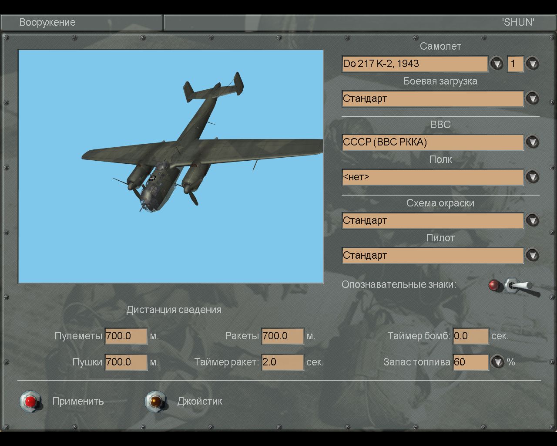Select the Таймер бомб input field
Viewport: 557px width, 446px height.
[x=471, y=336]
